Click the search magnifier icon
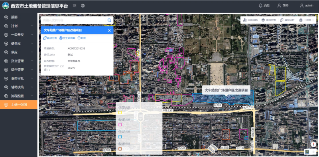319x157 pixels. pos(109,20)
